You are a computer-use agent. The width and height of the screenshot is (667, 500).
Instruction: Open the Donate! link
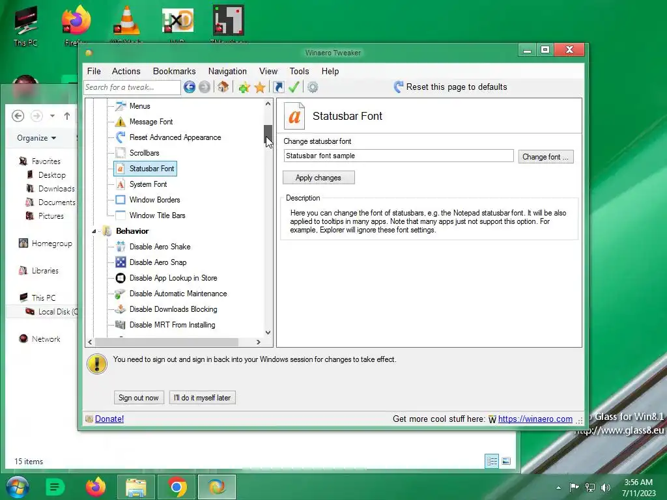[109, 419]
